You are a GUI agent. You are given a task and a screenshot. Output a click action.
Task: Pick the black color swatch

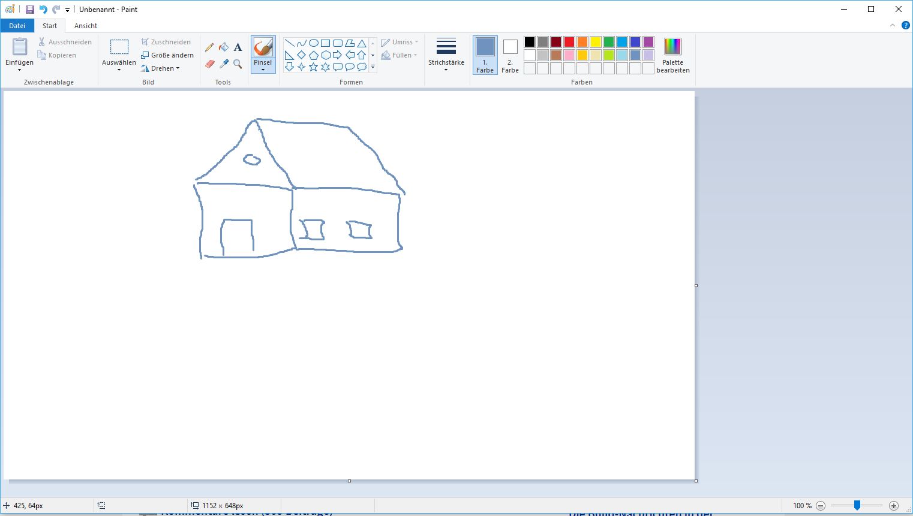point(530,42)
